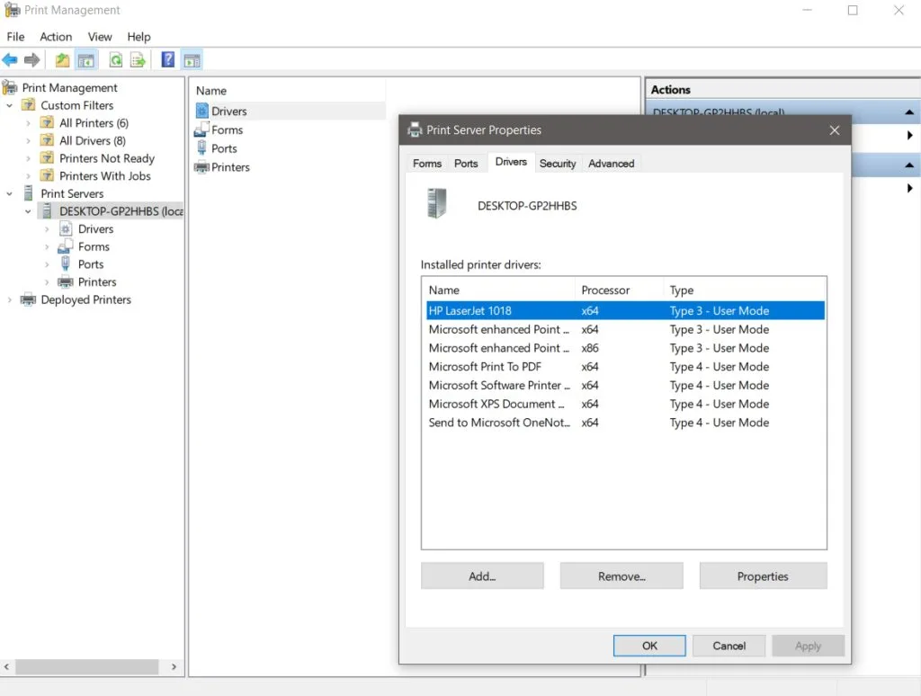Image resolution: width=921 pixels, height=696 pixels.
Task: Select the Send to Microsoft OneNote driver
Action: [626, 423]
